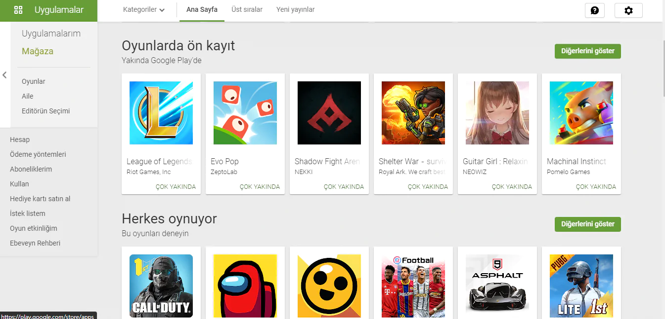Click the NEKKI developer name
Viewport: 665px width, 319px height.
[x=304, y=172]
